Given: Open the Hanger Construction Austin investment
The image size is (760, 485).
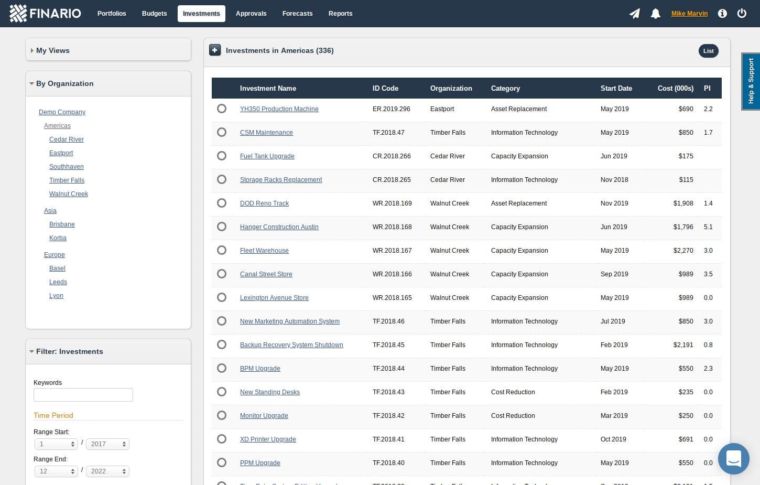Looking at the screenshot, I should click(x=279, y=227).
